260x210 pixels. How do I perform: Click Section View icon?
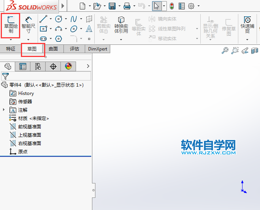[x=255, y=51]
